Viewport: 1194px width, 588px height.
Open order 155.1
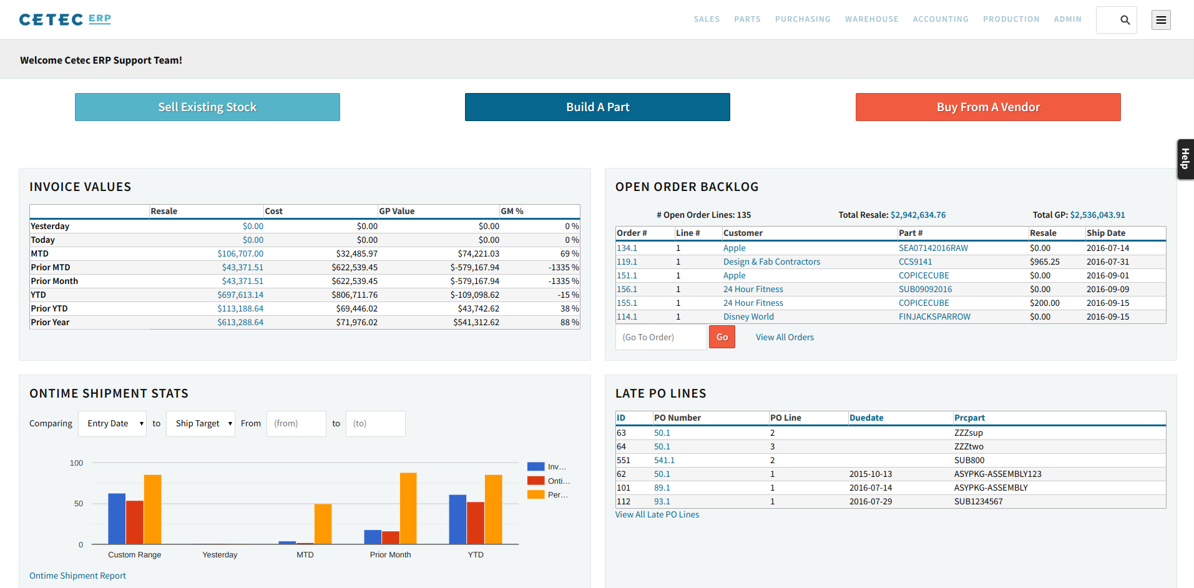point(627,303)
